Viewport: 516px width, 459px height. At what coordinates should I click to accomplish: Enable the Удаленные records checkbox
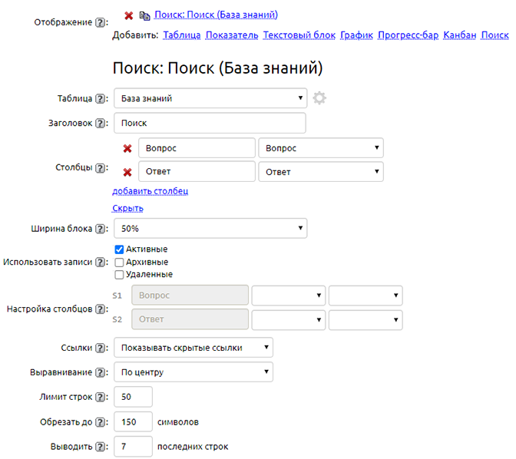pyautogui.click(x=119, y=274)
